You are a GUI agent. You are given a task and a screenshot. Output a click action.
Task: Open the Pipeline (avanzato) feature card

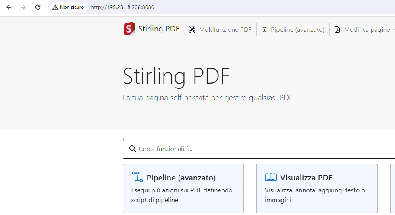(183, 188)
